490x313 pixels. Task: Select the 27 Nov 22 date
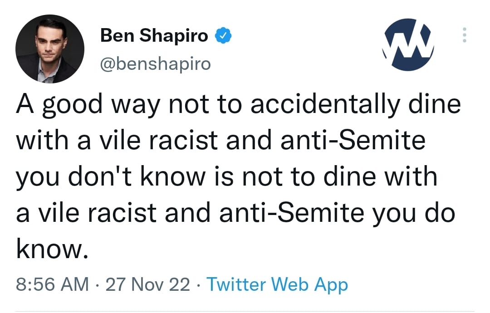[148, 285]
